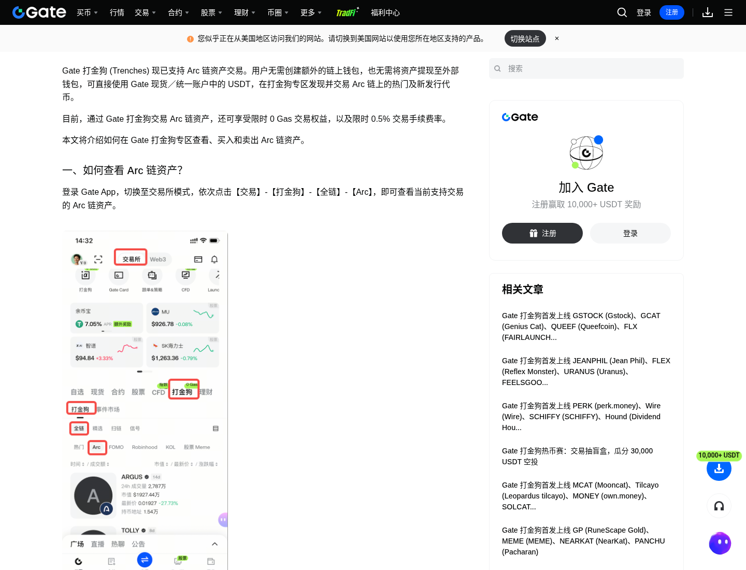Screen dimensions: 746x570
Task: Click the download app icon in header
Action: click(x=708, y=12)
